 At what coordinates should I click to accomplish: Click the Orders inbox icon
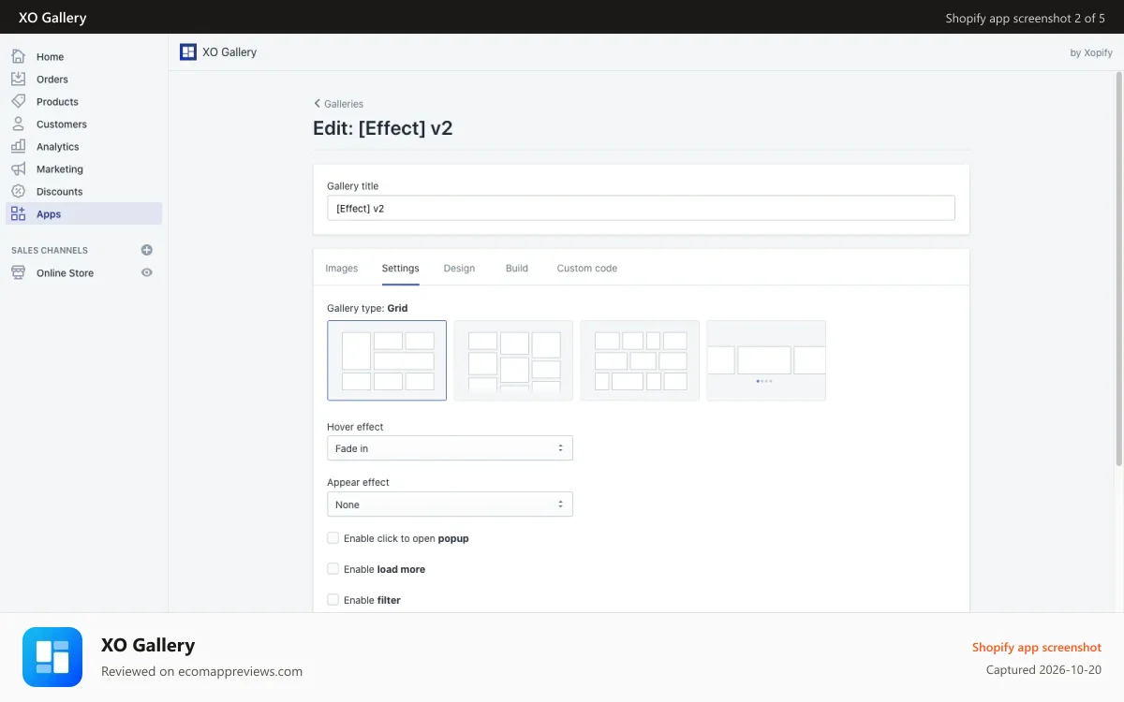click(18, 79)
